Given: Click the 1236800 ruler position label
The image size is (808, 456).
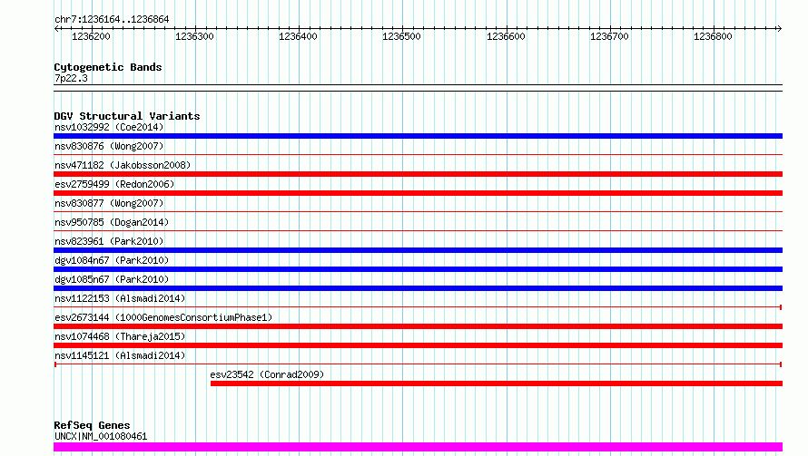Looking at the screenshot, I should pos(714,36).
